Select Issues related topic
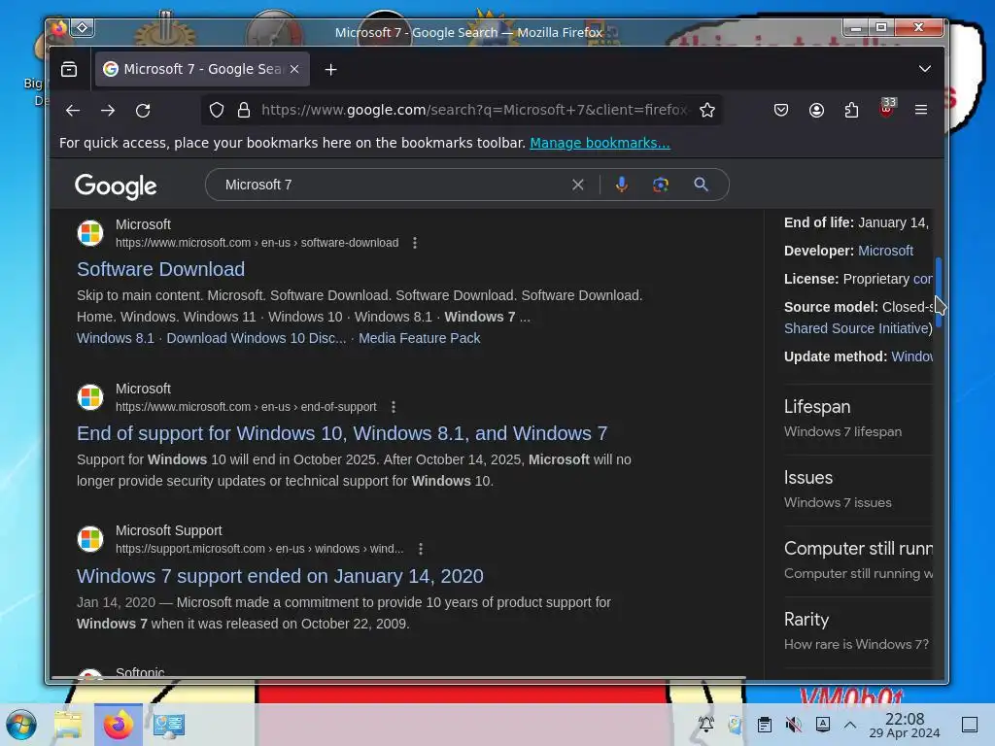 pyautogui.click(x=858, y=490)
